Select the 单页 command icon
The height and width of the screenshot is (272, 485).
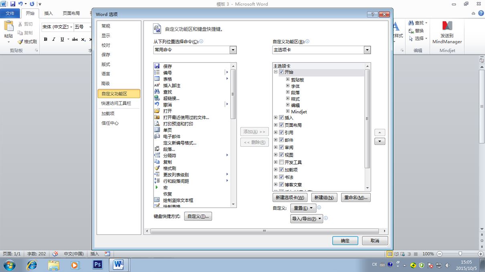[157, 130]
